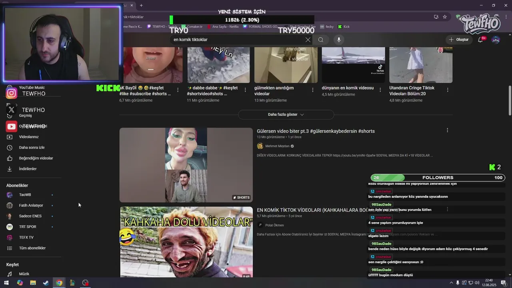The width and height of the screenshot is (512, 288).
Task: Open Ana Sayfa - Netflix bookmark
Action: [x=222, y=27]
